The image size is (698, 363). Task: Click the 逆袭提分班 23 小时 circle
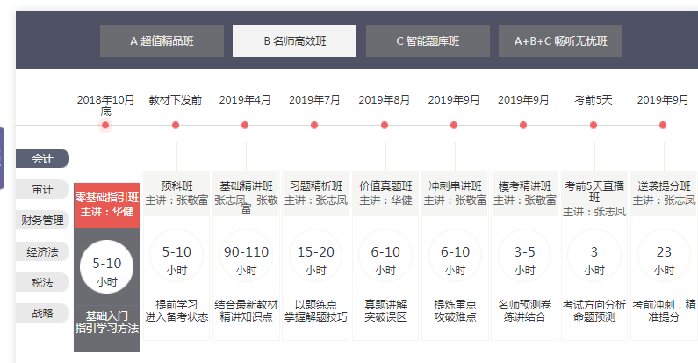click(664, 258)
